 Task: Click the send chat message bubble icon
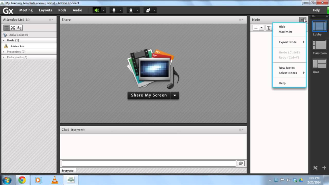[241, 163]
